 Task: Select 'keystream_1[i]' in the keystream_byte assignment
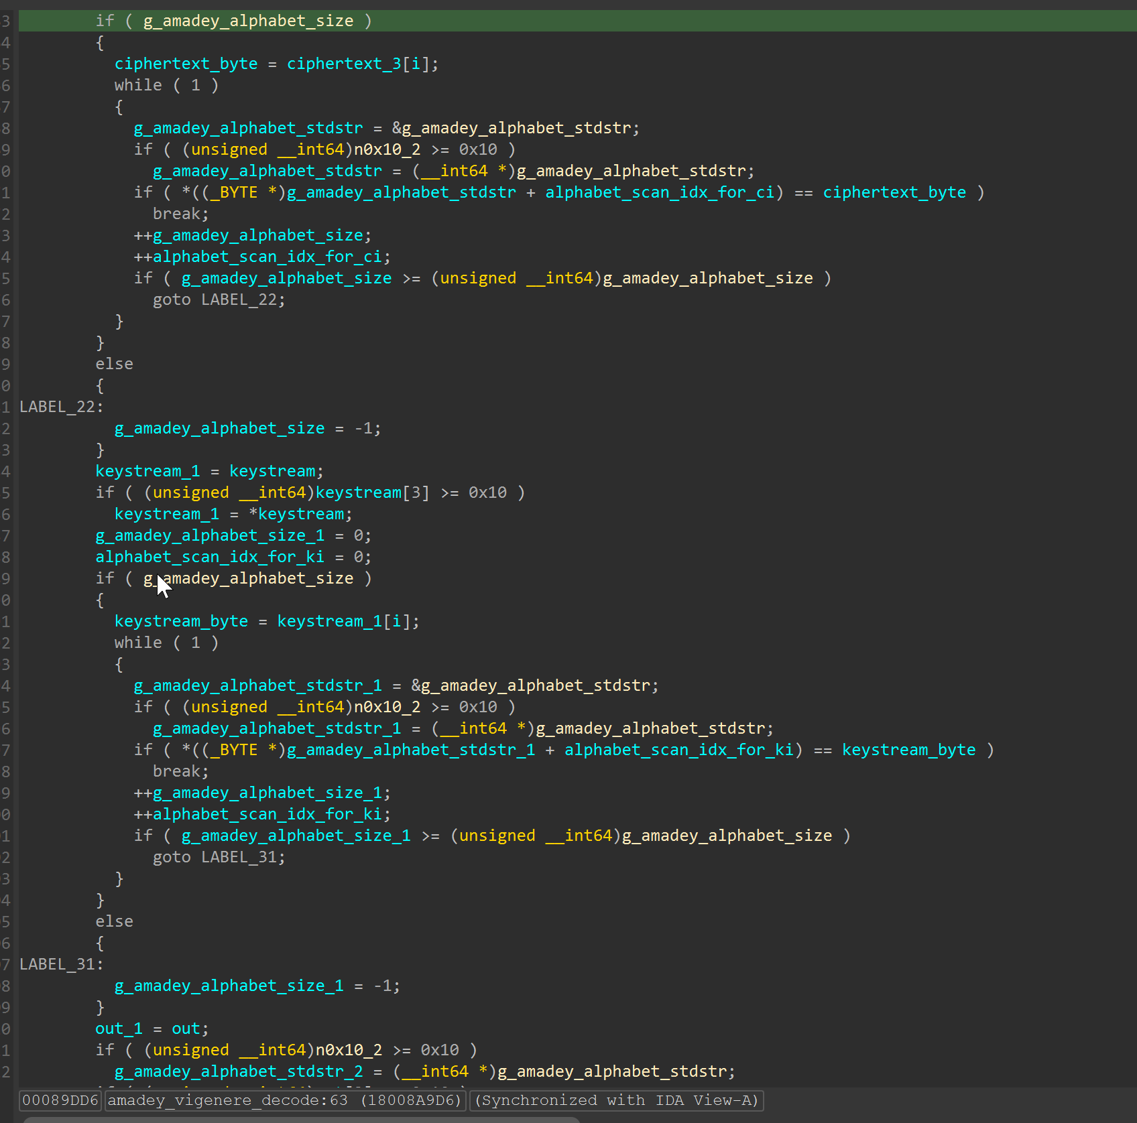(x=343, y=621)
